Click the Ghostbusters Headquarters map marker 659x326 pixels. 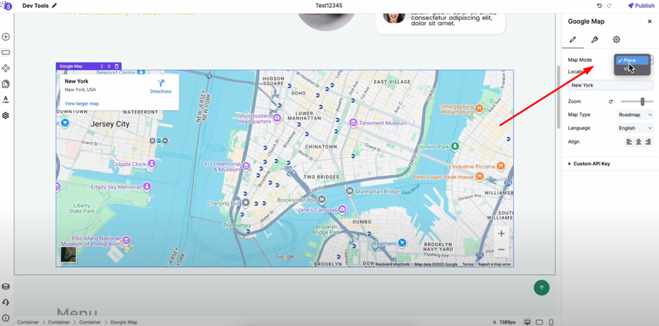tap(276, 118)
